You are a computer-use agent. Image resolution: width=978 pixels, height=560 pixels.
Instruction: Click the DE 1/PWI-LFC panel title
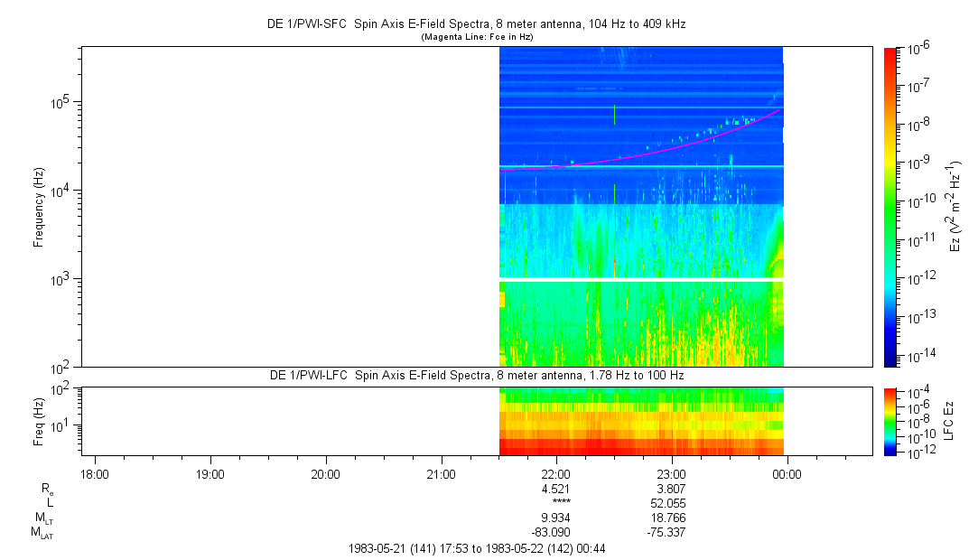point(478,375)
